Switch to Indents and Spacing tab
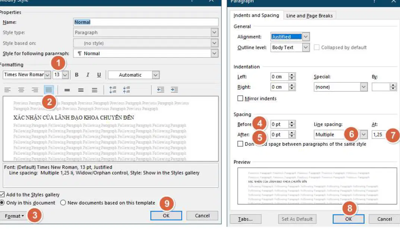Screen dimensions: 400x229 pyautogui.click(x=256, y=15)
